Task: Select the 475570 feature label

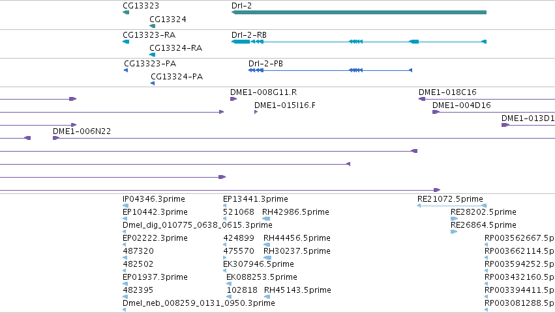Action: (239, 251)
